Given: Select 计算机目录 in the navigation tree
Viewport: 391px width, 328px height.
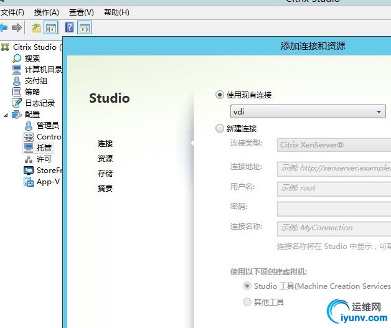Looking at the screenshot, I should coord(44,70).
